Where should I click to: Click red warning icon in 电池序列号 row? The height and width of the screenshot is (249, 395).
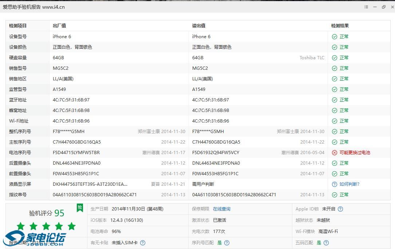coord(335,153)
